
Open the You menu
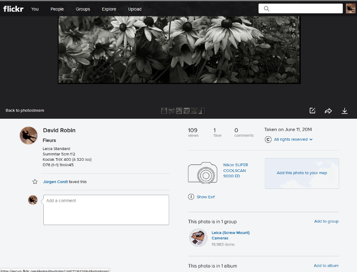point(35,9)
